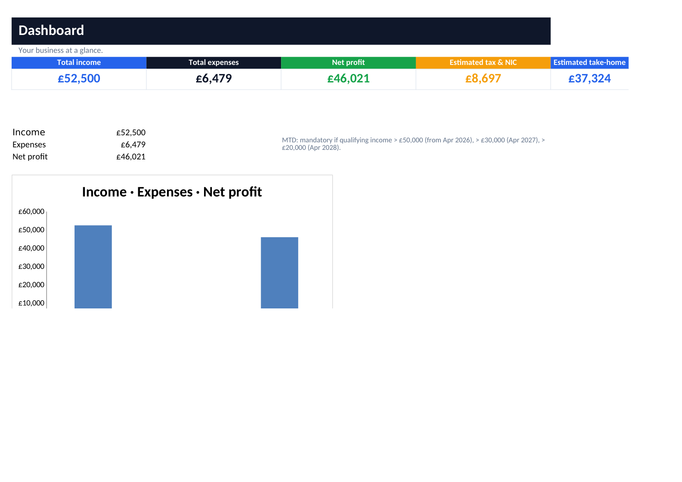
Task: Select the £6,479 cell beside Expenses label
Action: (x=133, y=145)
